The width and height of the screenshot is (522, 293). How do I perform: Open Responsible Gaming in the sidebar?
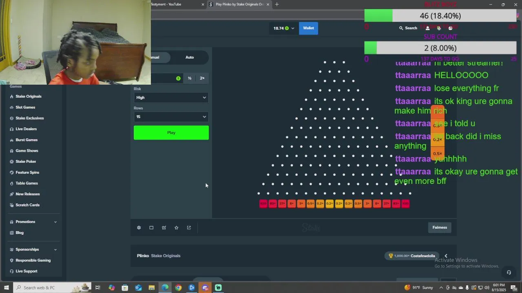coord(33,260)
